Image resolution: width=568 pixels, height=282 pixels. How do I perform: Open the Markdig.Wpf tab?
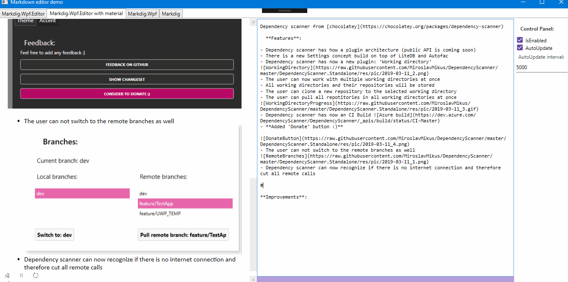143,14
